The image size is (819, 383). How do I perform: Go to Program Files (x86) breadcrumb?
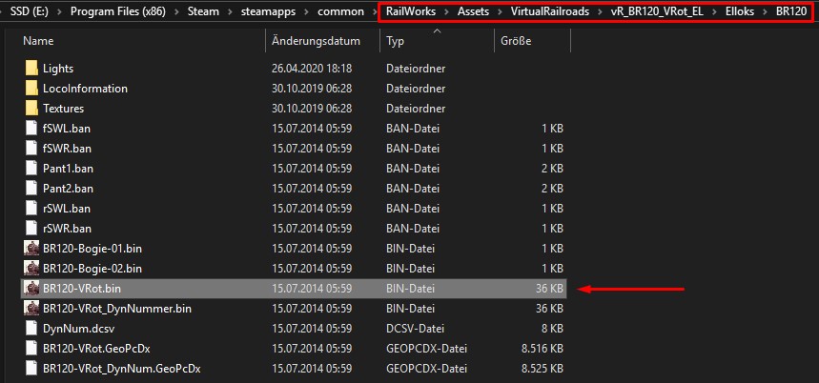[x=117, y=11]
